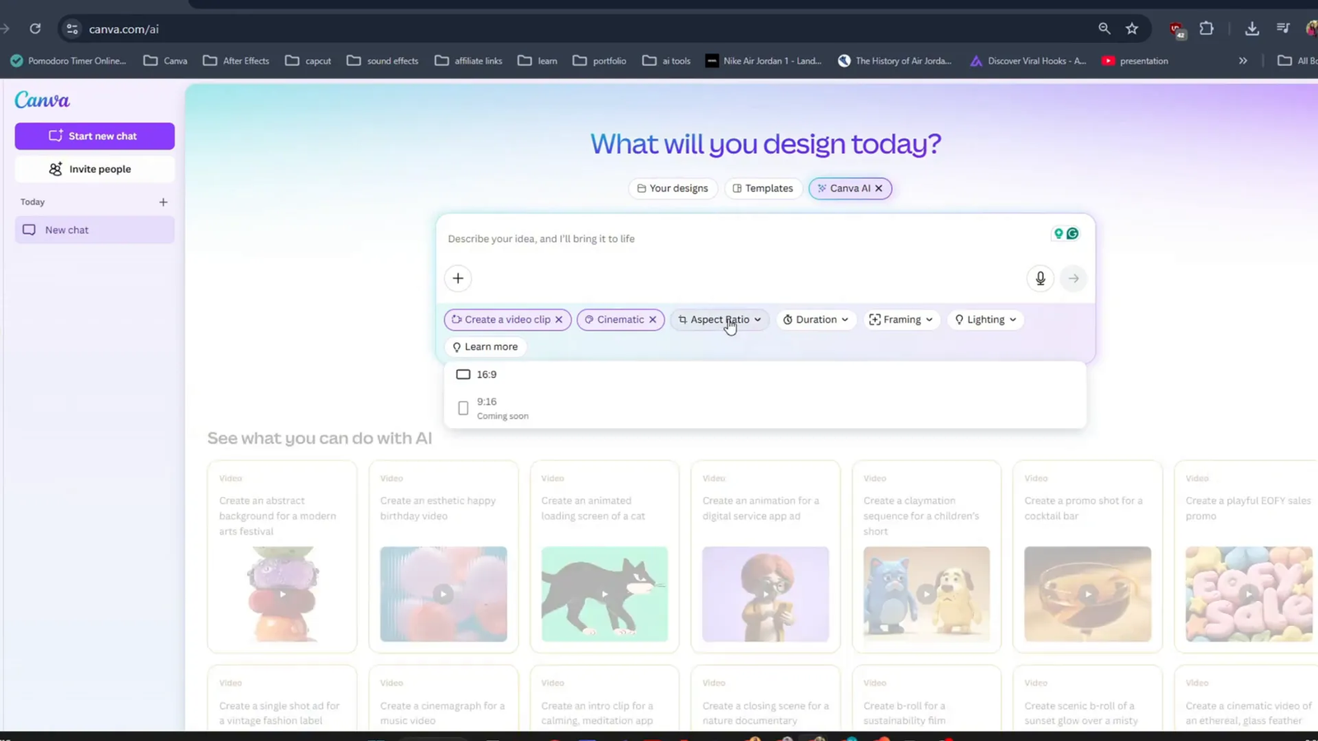
Task: Switch to Your designs tab
Action: pyautogui.click(x=673, y=189)
